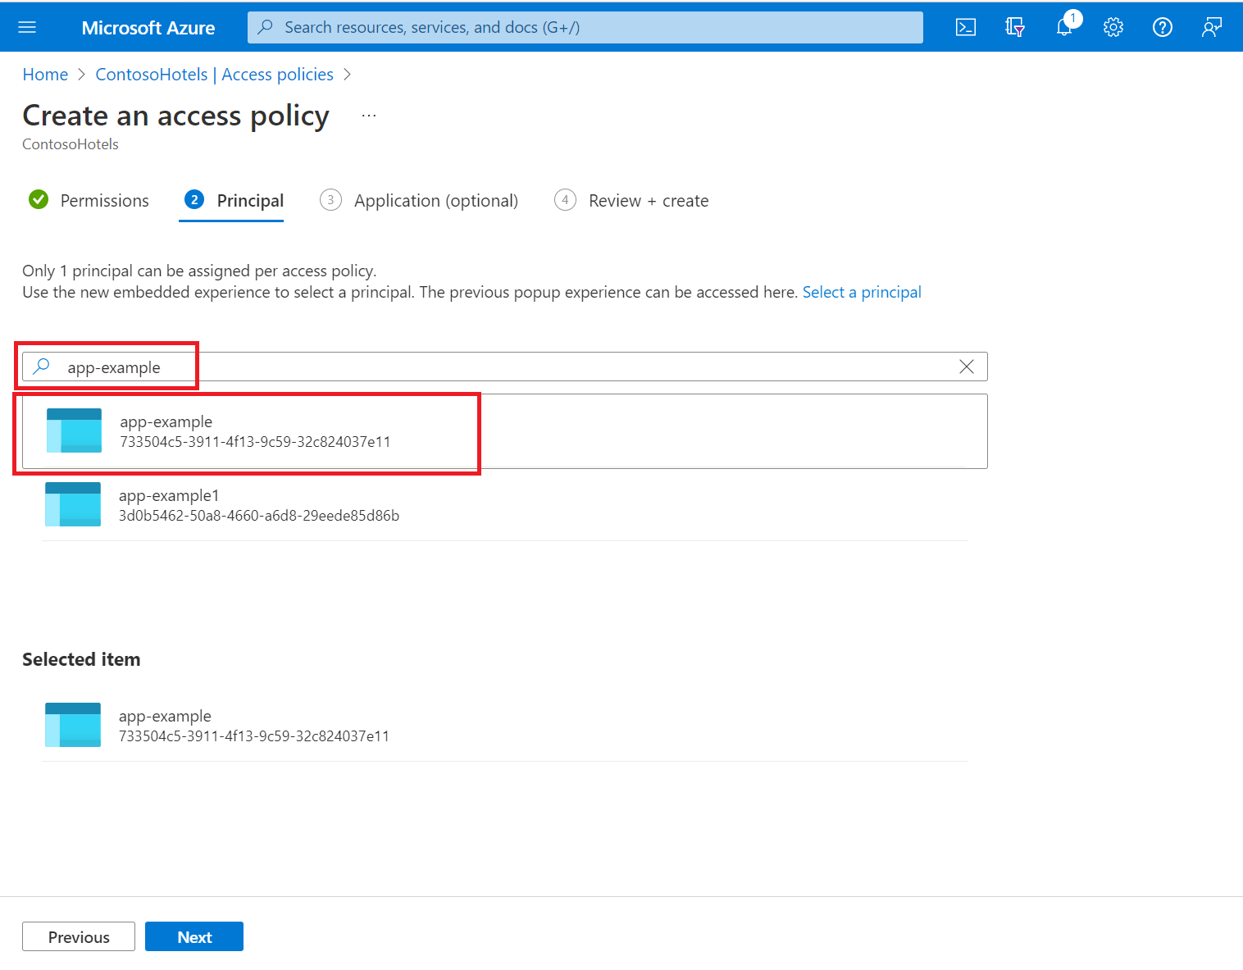Open the more options ellipsis next to title
The width and height of the screenshot is (1243, 970).
coord(369,115)
